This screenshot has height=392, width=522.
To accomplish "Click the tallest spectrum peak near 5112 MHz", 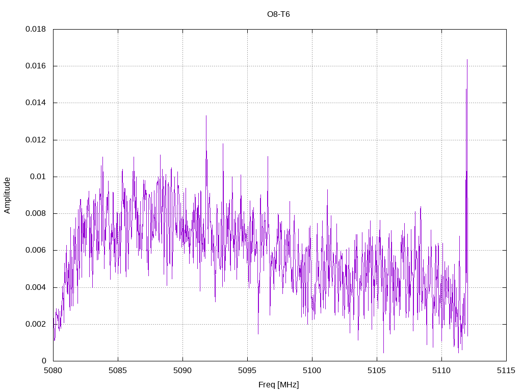I will 467,60.
